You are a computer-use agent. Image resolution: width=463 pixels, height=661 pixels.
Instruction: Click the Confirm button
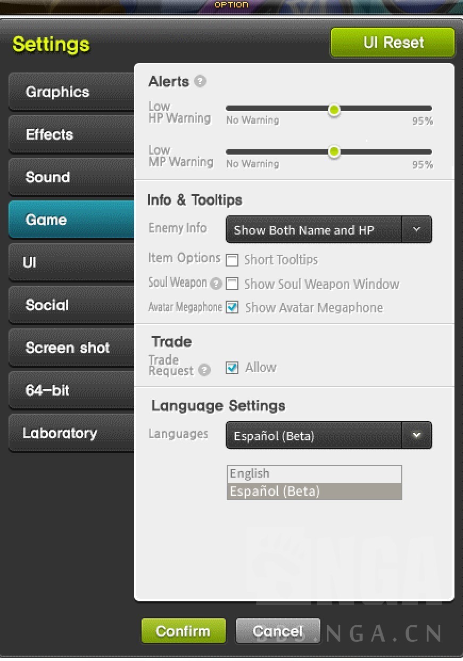183,631
